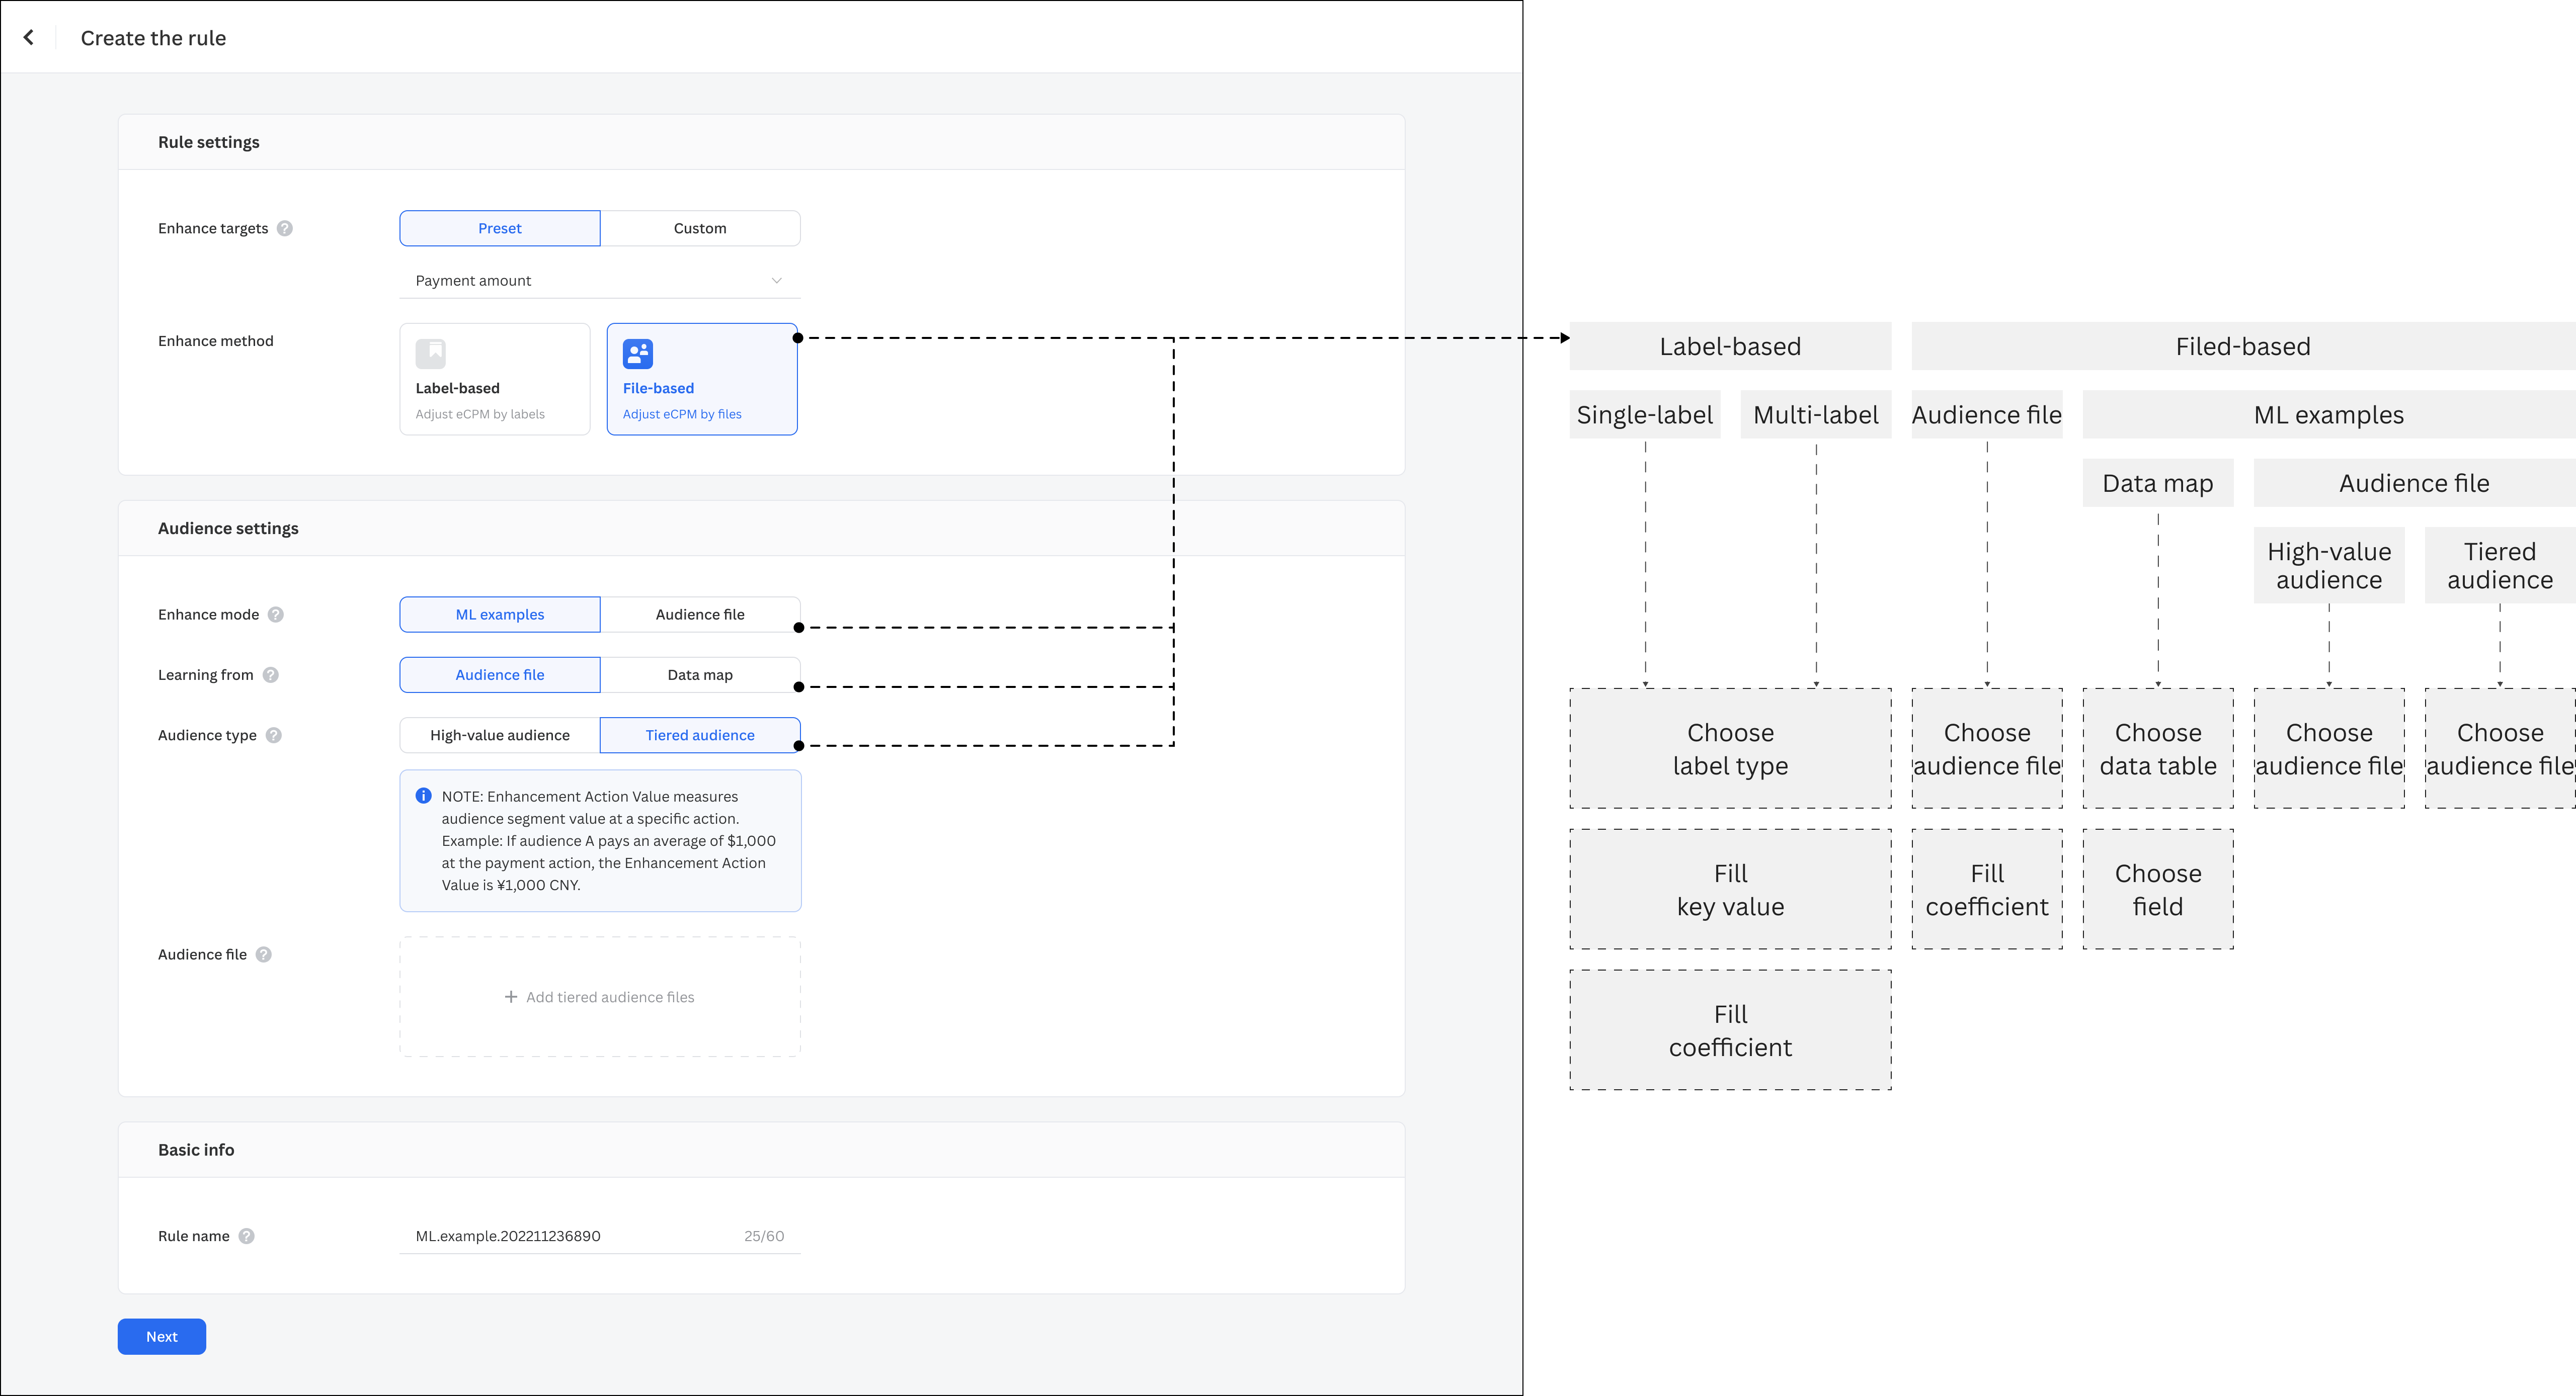Click the Adjust eCPM by files text

(x=682, y=414)
